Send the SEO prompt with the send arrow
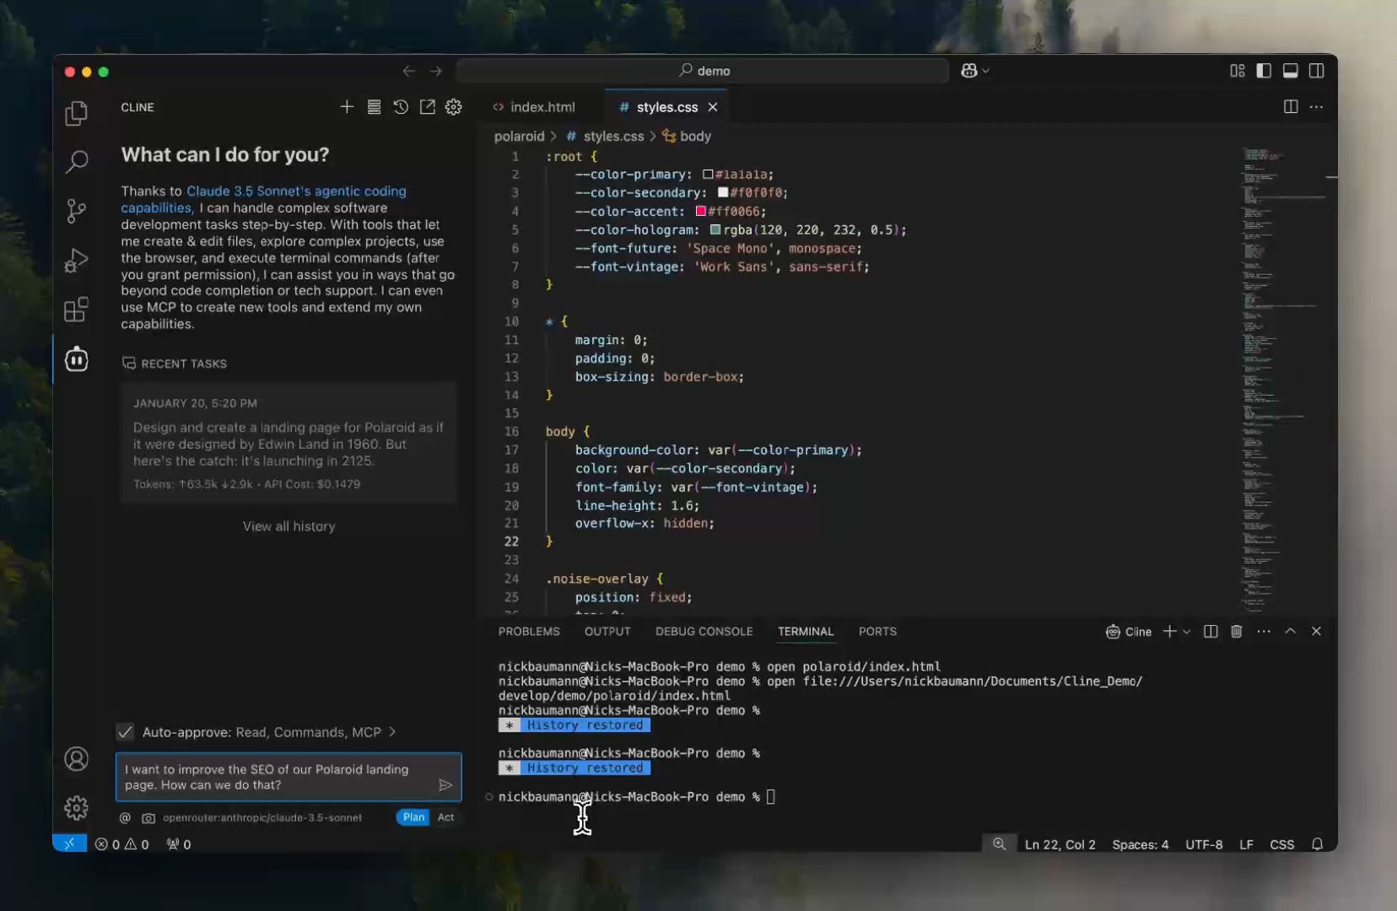 tap(447, 786)
